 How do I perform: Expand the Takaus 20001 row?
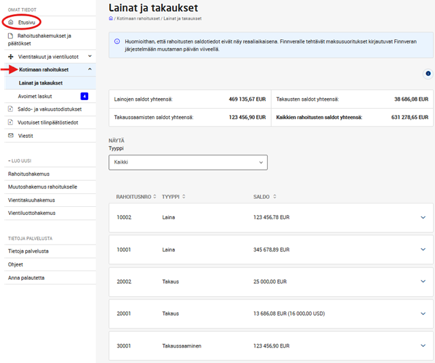coord(423,313)
